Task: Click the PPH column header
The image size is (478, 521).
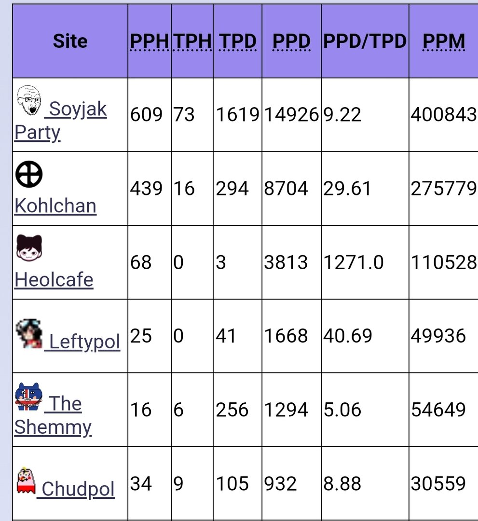Action: point(149,41)
